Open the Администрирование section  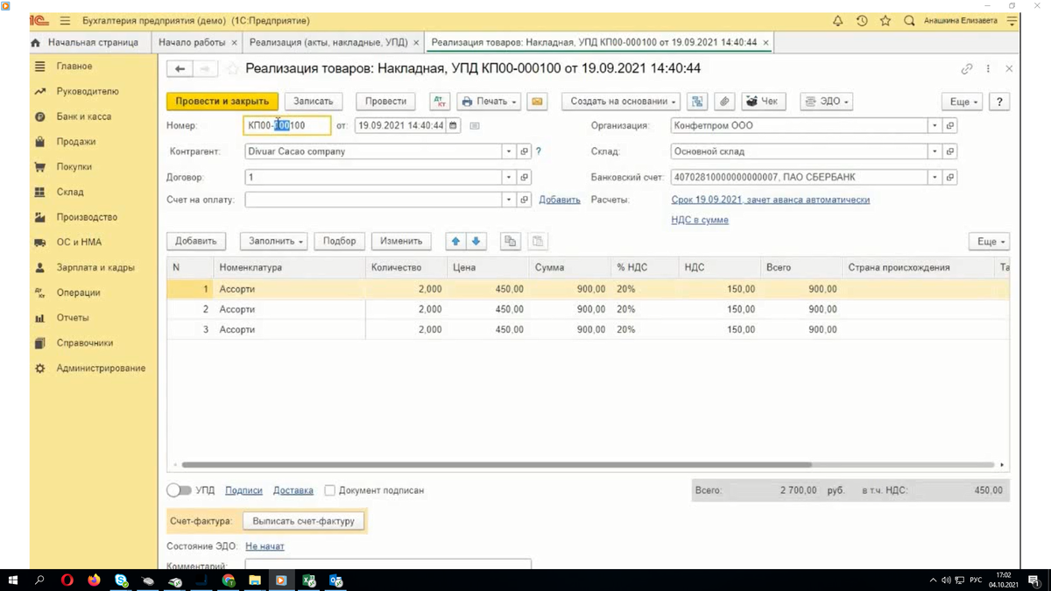click(x=101, y=369)
